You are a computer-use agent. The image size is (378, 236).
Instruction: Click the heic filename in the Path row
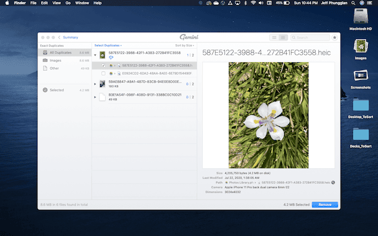pos(296,183)
